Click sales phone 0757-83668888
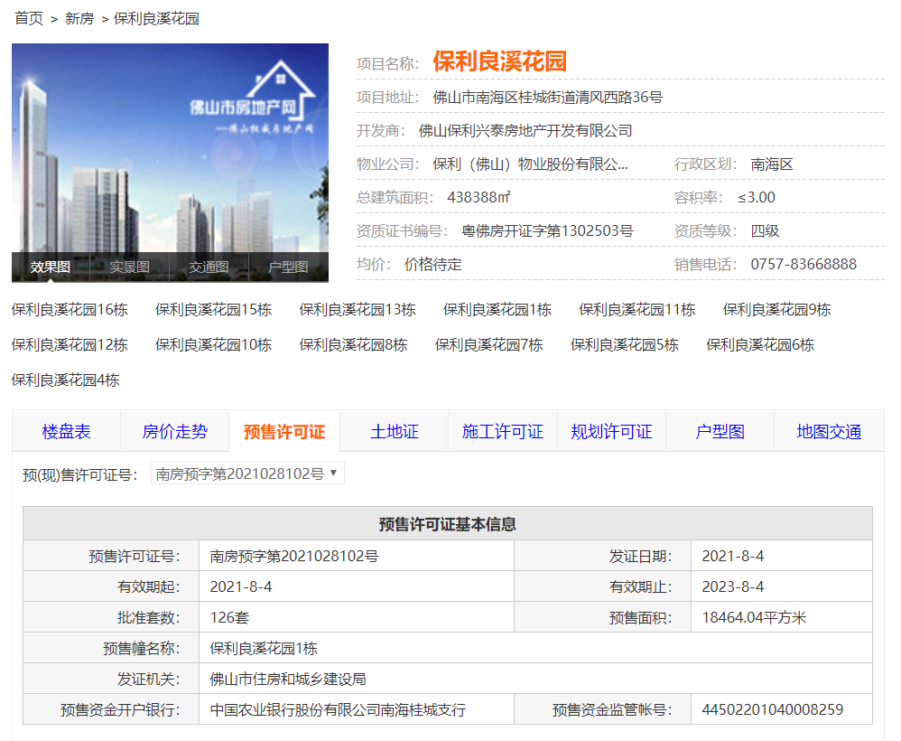901x741 pixels. click(x=803, y=265)
